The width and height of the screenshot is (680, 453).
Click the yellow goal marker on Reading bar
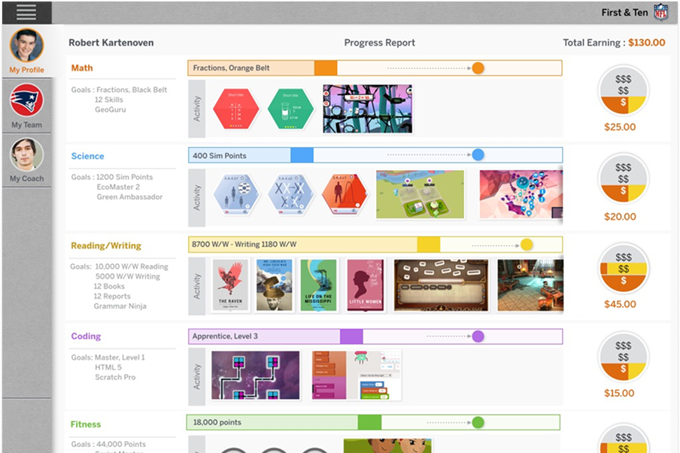point(527,245)
